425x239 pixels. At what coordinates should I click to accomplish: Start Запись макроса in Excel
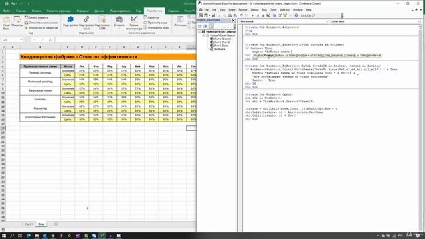tap(37, 17)
